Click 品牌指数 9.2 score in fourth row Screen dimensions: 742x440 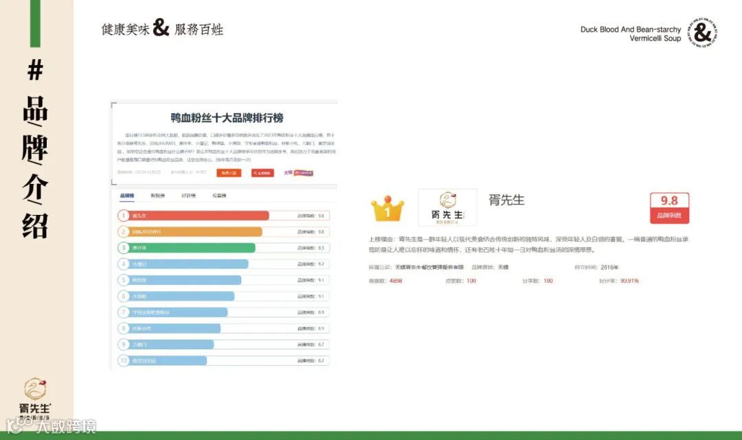coord(311,264)
